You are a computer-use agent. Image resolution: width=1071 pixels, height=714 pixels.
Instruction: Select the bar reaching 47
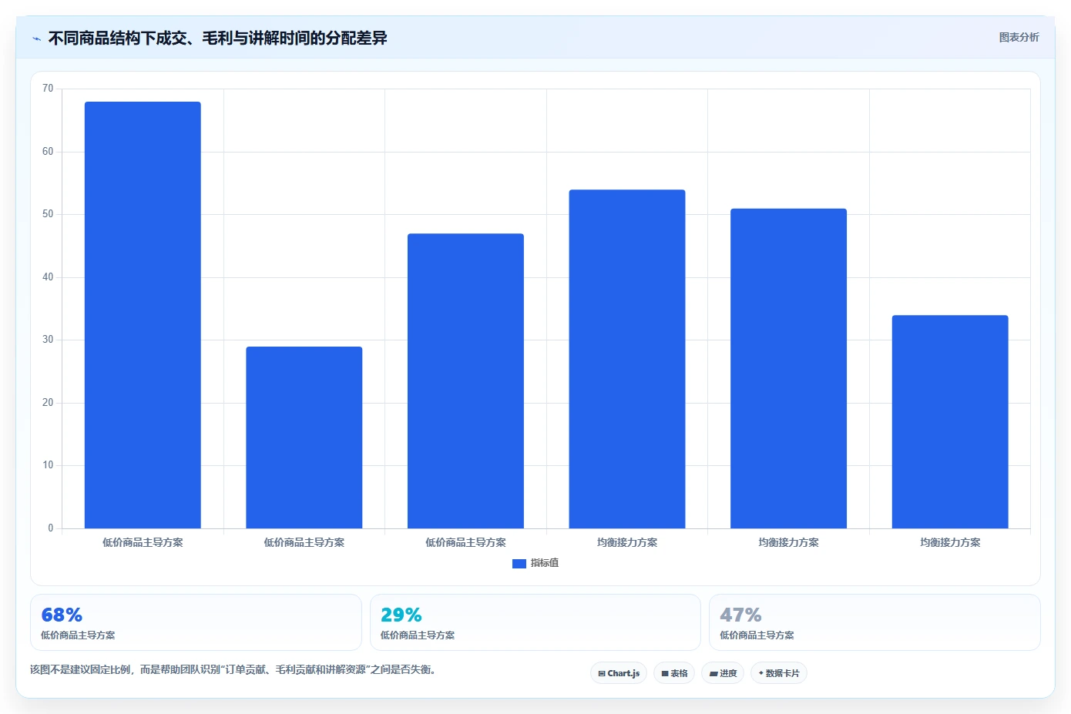(x=465, y=381)
